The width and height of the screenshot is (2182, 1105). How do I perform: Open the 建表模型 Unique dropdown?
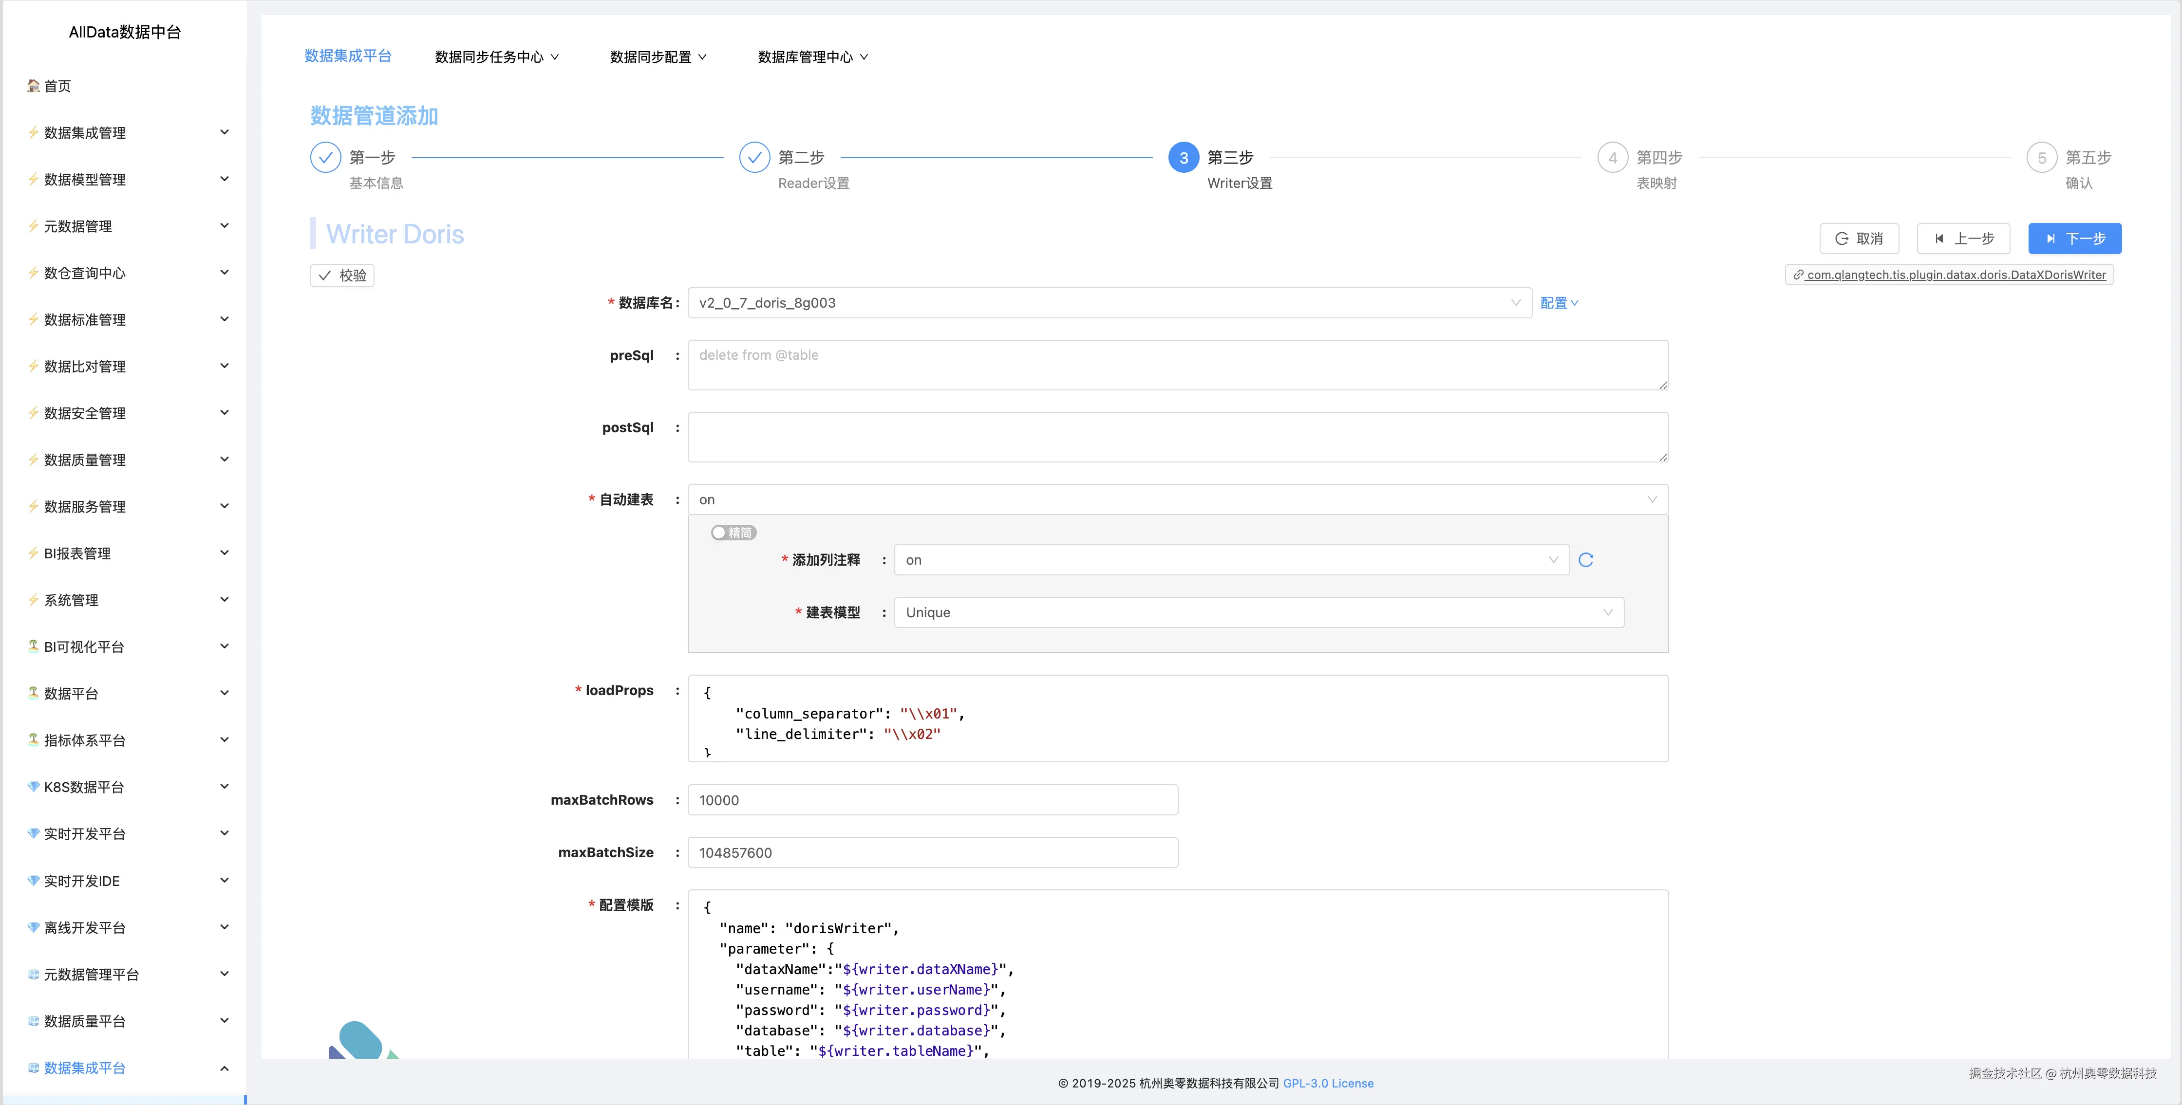[x=1257, y=612]
